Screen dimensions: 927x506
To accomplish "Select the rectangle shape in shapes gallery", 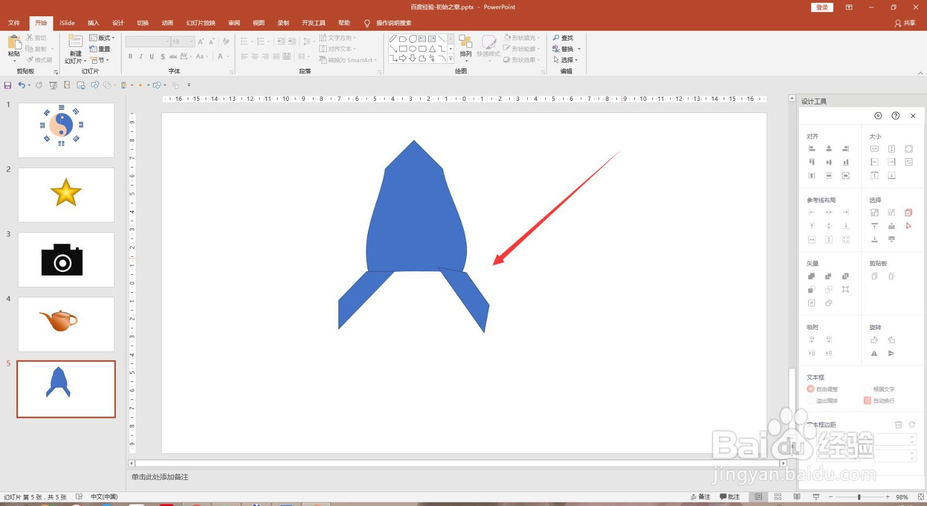I will (403, 49).
